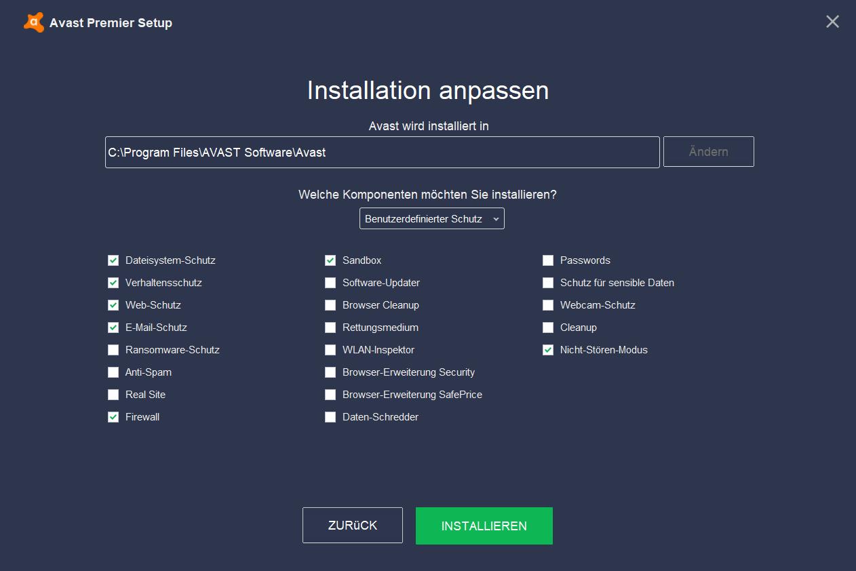Enable the Real Site component

pos(113,395)
